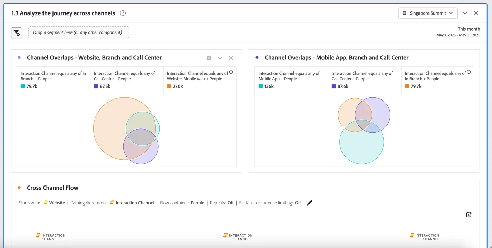The width and height of the screenshot is (492, 248).
Task: Close the Website, Branch and Call Center visualization
Action: [x=231, y=58]
